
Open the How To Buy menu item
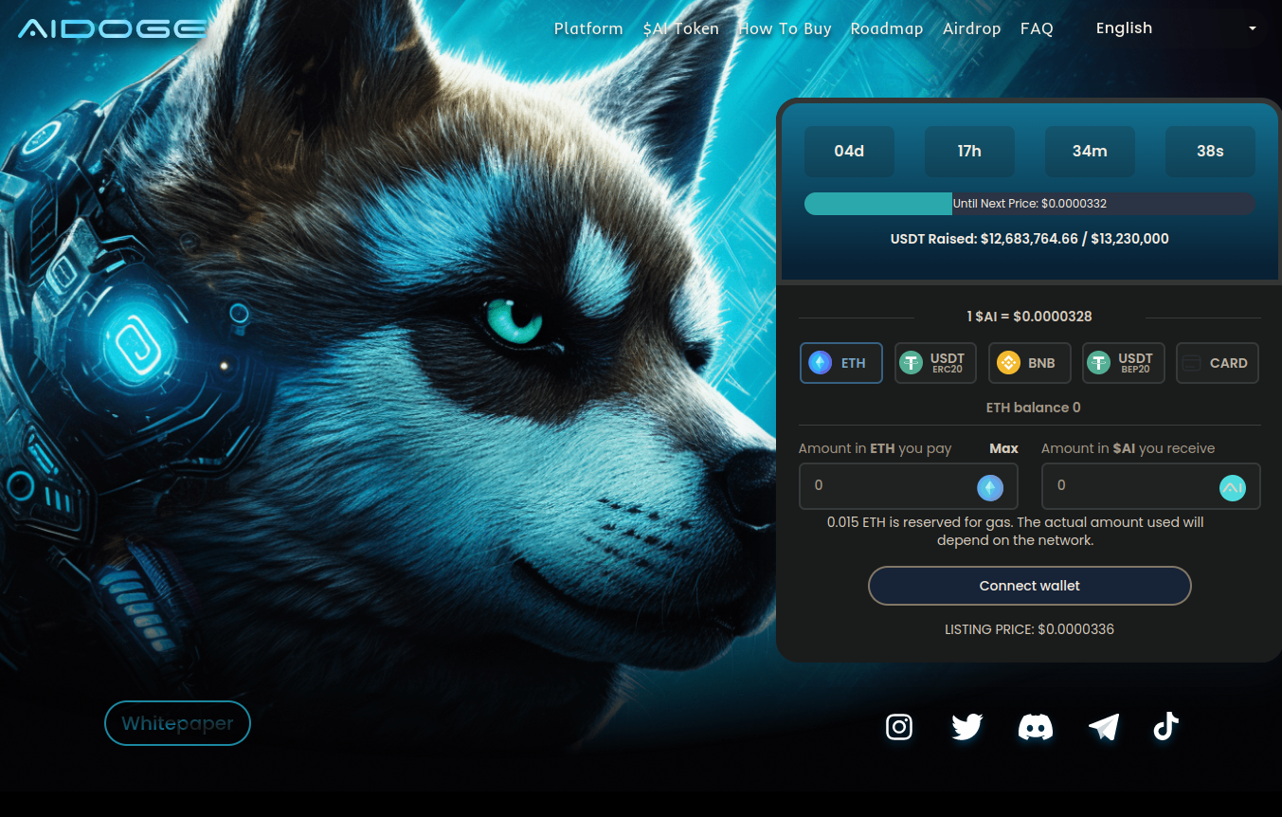[785, 28]
